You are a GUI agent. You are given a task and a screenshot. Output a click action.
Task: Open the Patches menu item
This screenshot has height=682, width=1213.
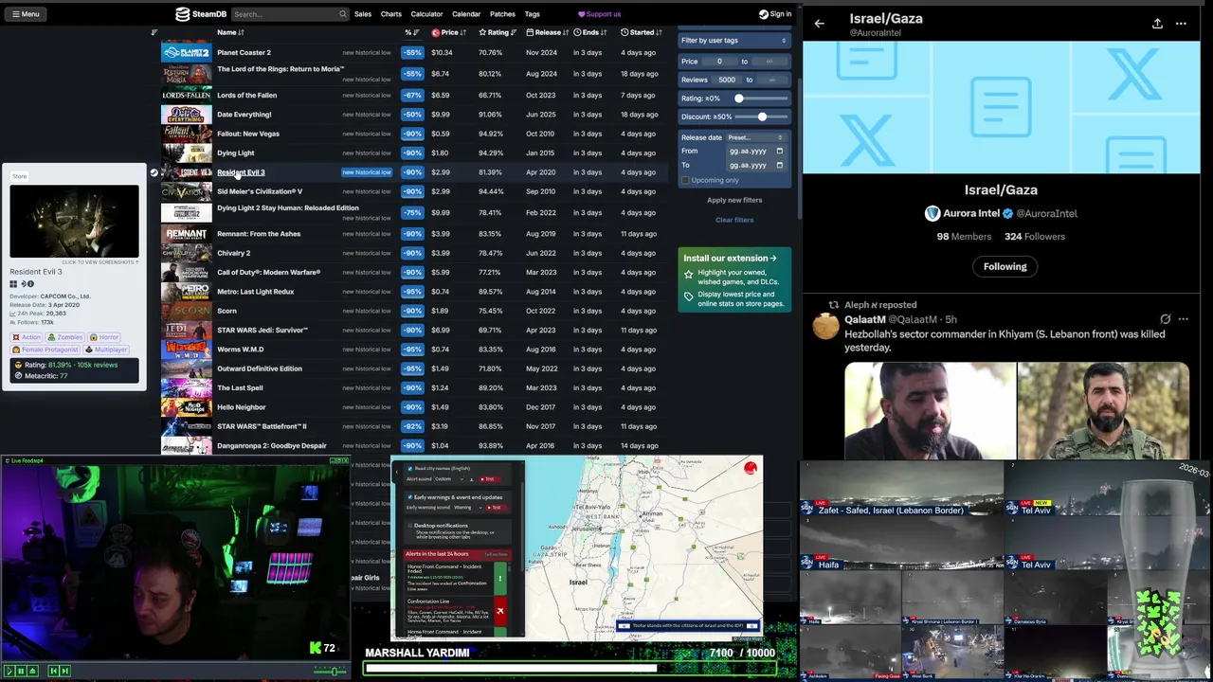(502, 14)
